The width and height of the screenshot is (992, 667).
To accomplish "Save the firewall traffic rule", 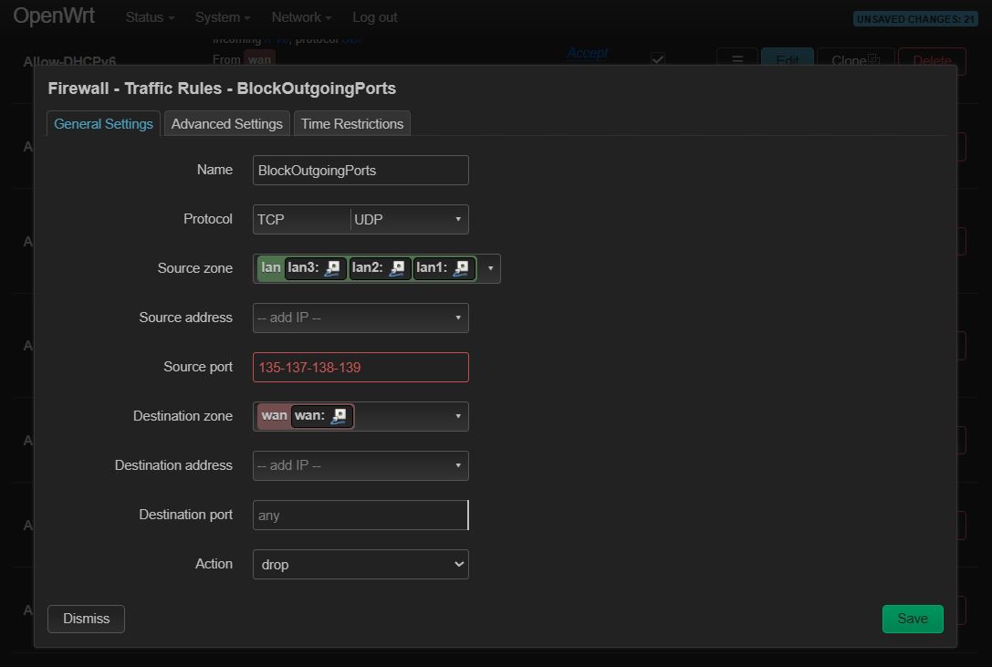I will pos(913,619).
